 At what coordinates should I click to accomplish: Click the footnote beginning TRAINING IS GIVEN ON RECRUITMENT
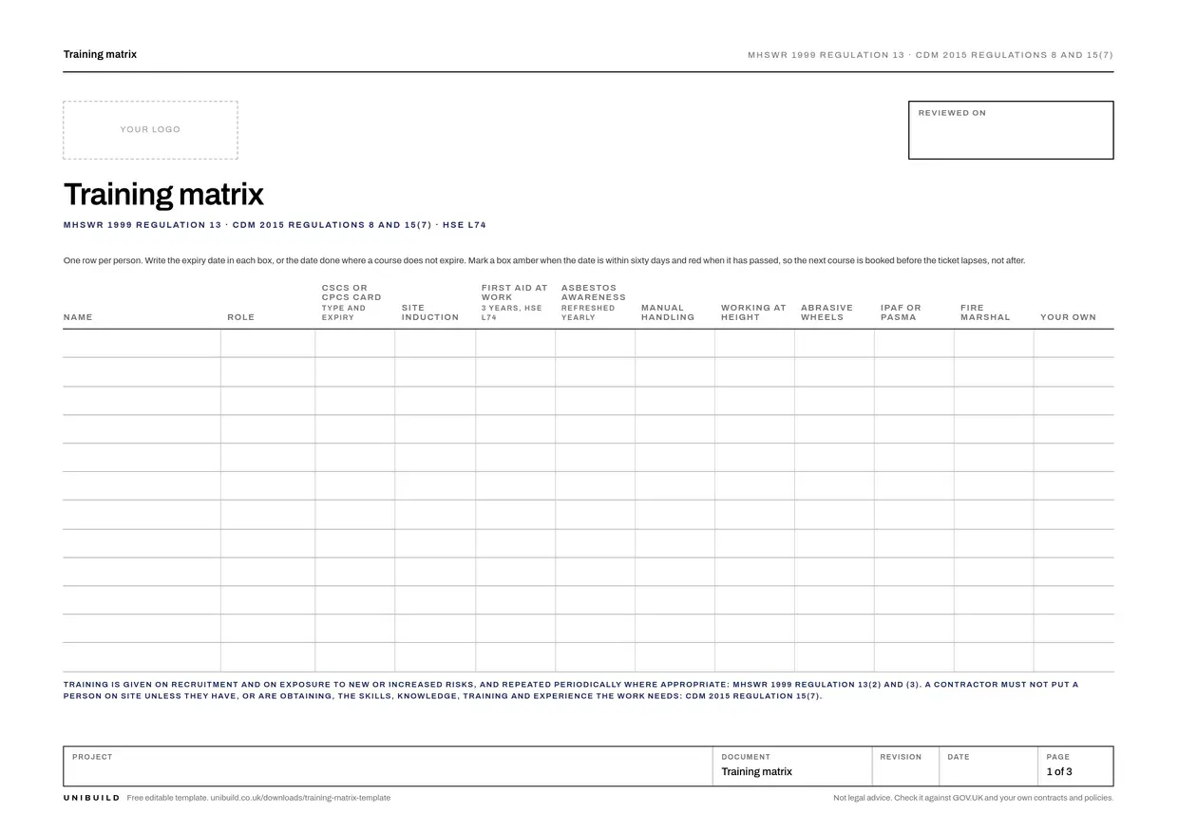571,690
